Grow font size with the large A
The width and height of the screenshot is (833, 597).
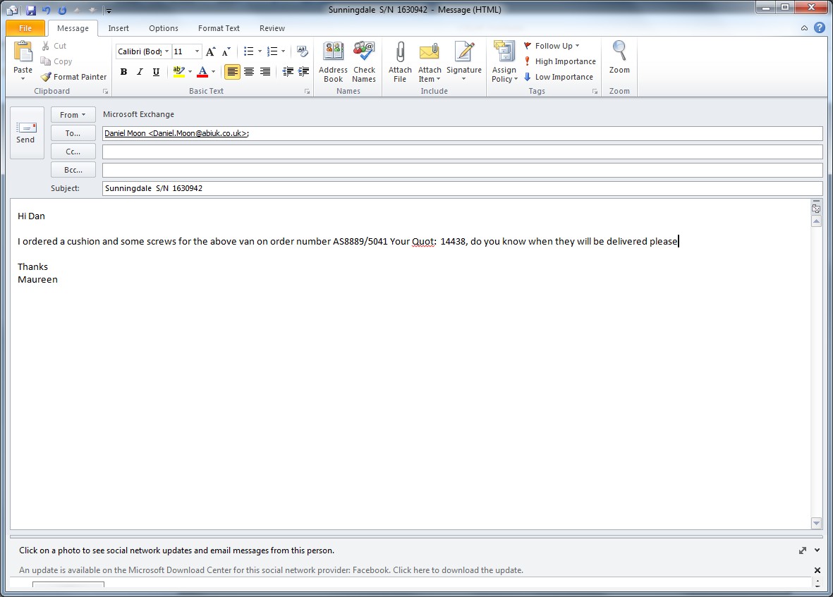tap(211, 51)
